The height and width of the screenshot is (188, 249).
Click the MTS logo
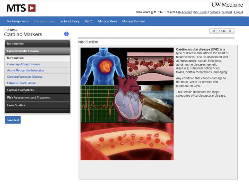[21, 8]
